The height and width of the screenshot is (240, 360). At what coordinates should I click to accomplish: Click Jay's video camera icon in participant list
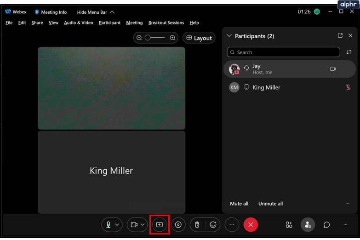[x=333, y=69]
